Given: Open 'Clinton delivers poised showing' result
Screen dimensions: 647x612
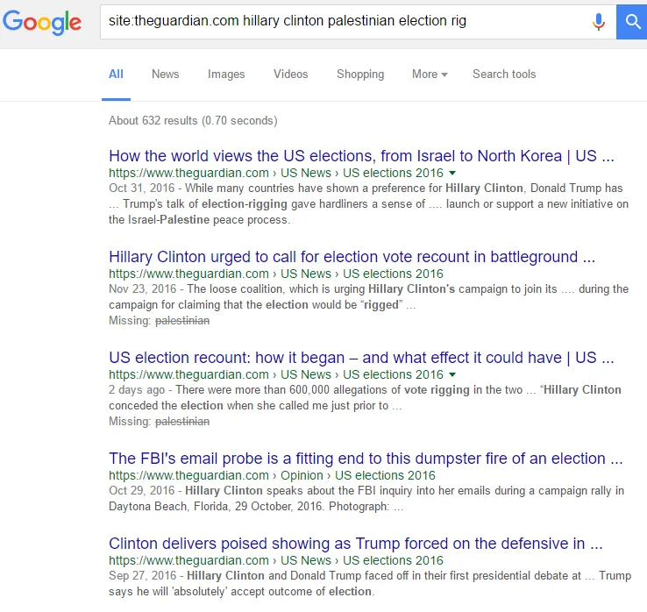Looking at the screenshot, I should click(x=356, y=544).
